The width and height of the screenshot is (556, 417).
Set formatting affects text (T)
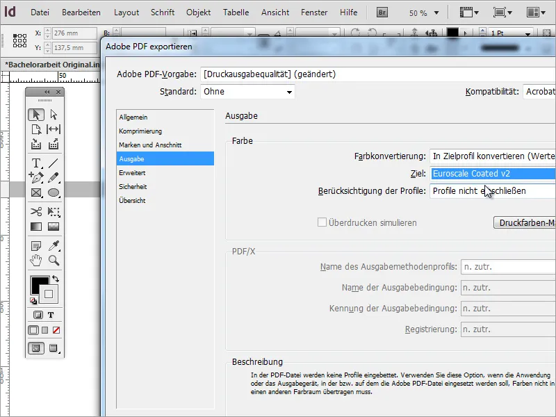click(51, 315)
